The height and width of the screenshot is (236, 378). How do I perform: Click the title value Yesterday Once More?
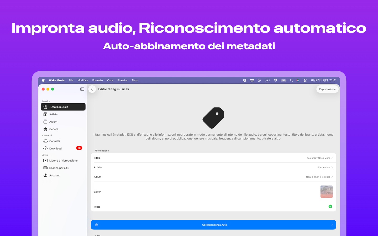318,158
